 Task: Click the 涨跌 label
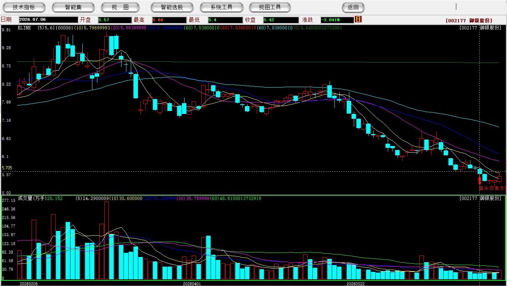[x=308, y=20]
